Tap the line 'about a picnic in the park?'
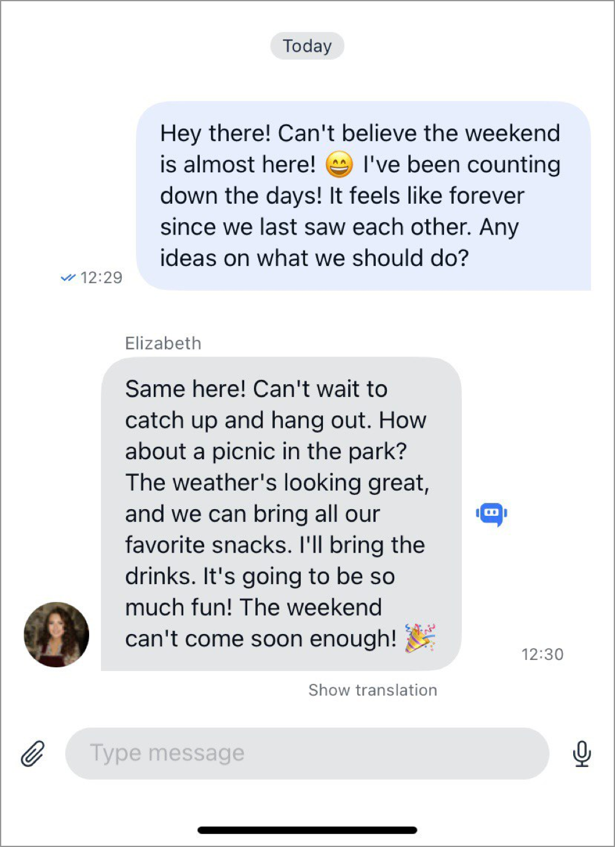This screenshot has height=847, width=615. (266, 451)
